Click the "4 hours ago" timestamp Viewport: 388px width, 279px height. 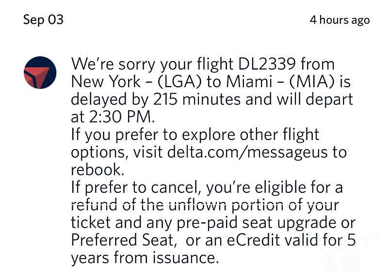point(339,20)
